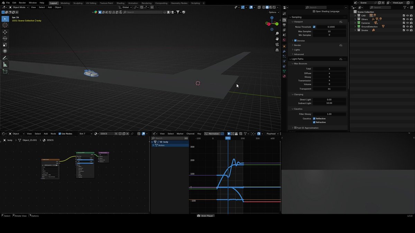Image resolution: width=415 pixels, height=233 pixels.
Task: Click the Anim Player status button
Action: 205,216
